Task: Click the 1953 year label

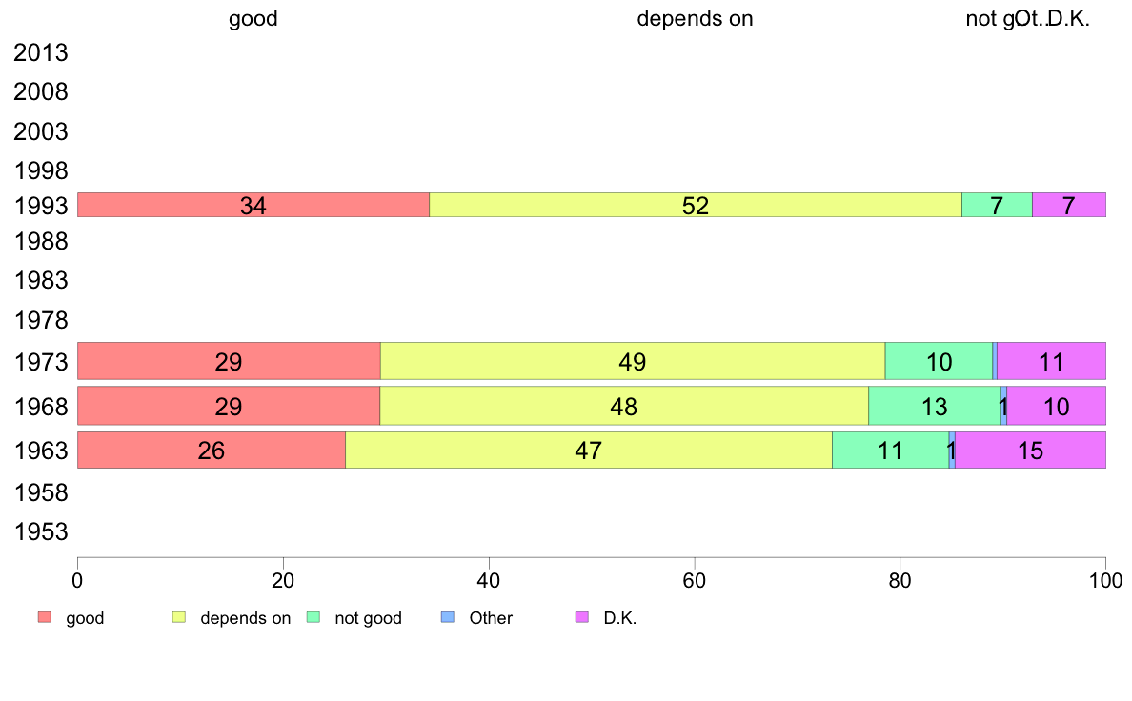Action: (40, 532)
